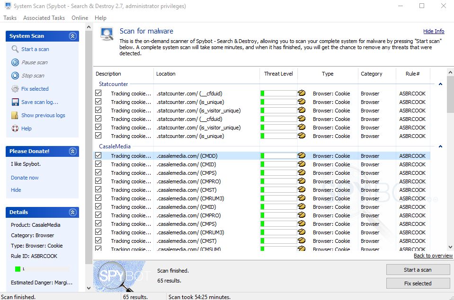Open the Help menu in menu bar

(x=100, y=18)
